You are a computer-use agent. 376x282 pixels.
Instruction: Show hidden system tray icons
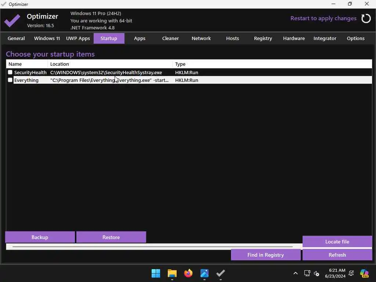point(296,273)
